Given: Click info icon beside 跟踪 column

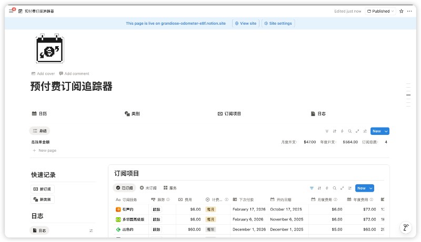Looking at the screenshot, I should click(168, 199).
